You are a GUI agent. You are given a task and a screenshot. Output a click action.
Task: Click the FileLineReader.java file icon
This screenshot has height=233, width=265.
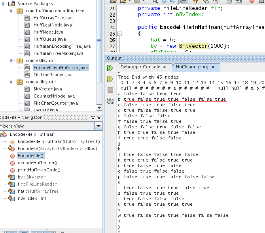[x=27, y=75]
